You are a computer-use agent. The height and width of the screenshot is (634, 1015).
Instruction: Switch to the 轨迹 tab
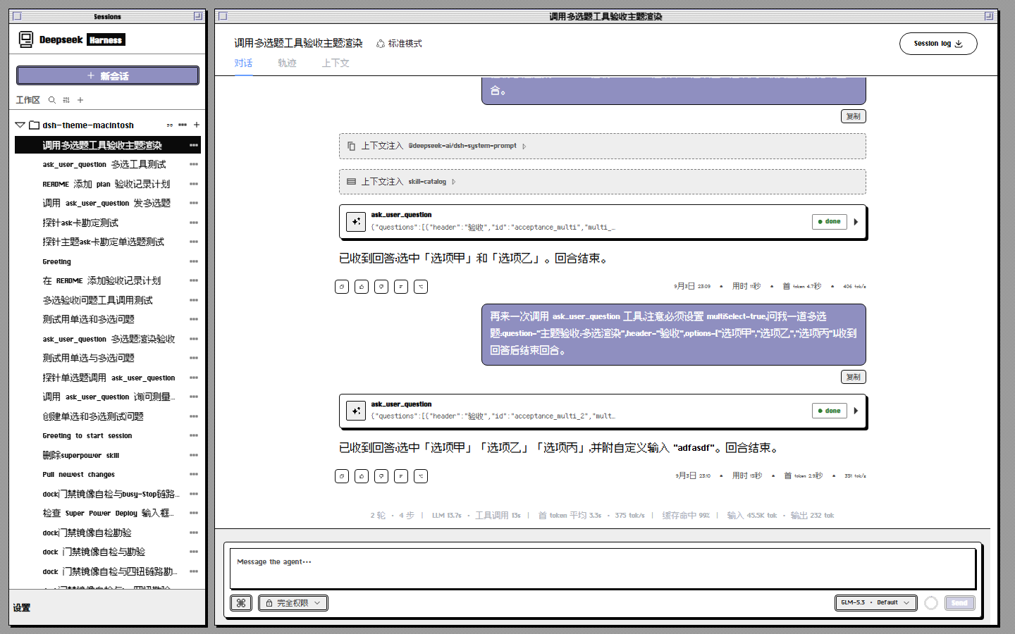tap(287, 63)
